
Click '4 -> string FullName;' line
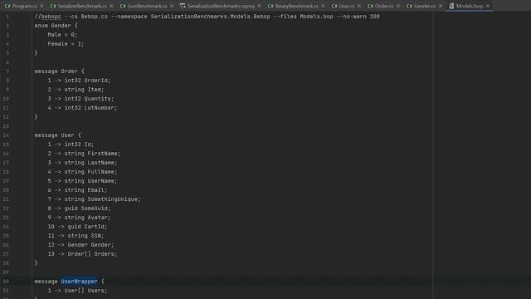pos(82,172)
